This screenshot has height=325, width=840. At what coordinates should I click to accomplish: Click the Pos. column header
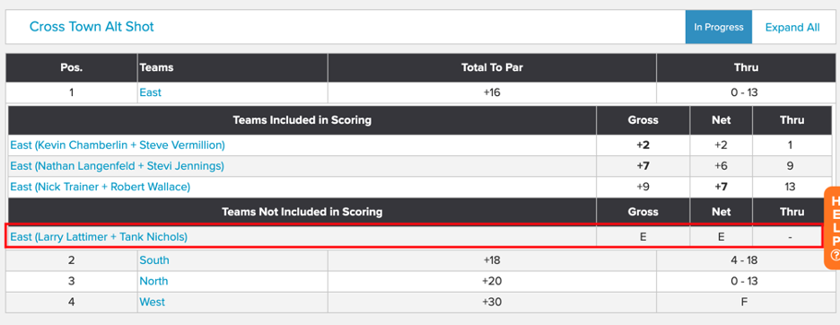71,67
